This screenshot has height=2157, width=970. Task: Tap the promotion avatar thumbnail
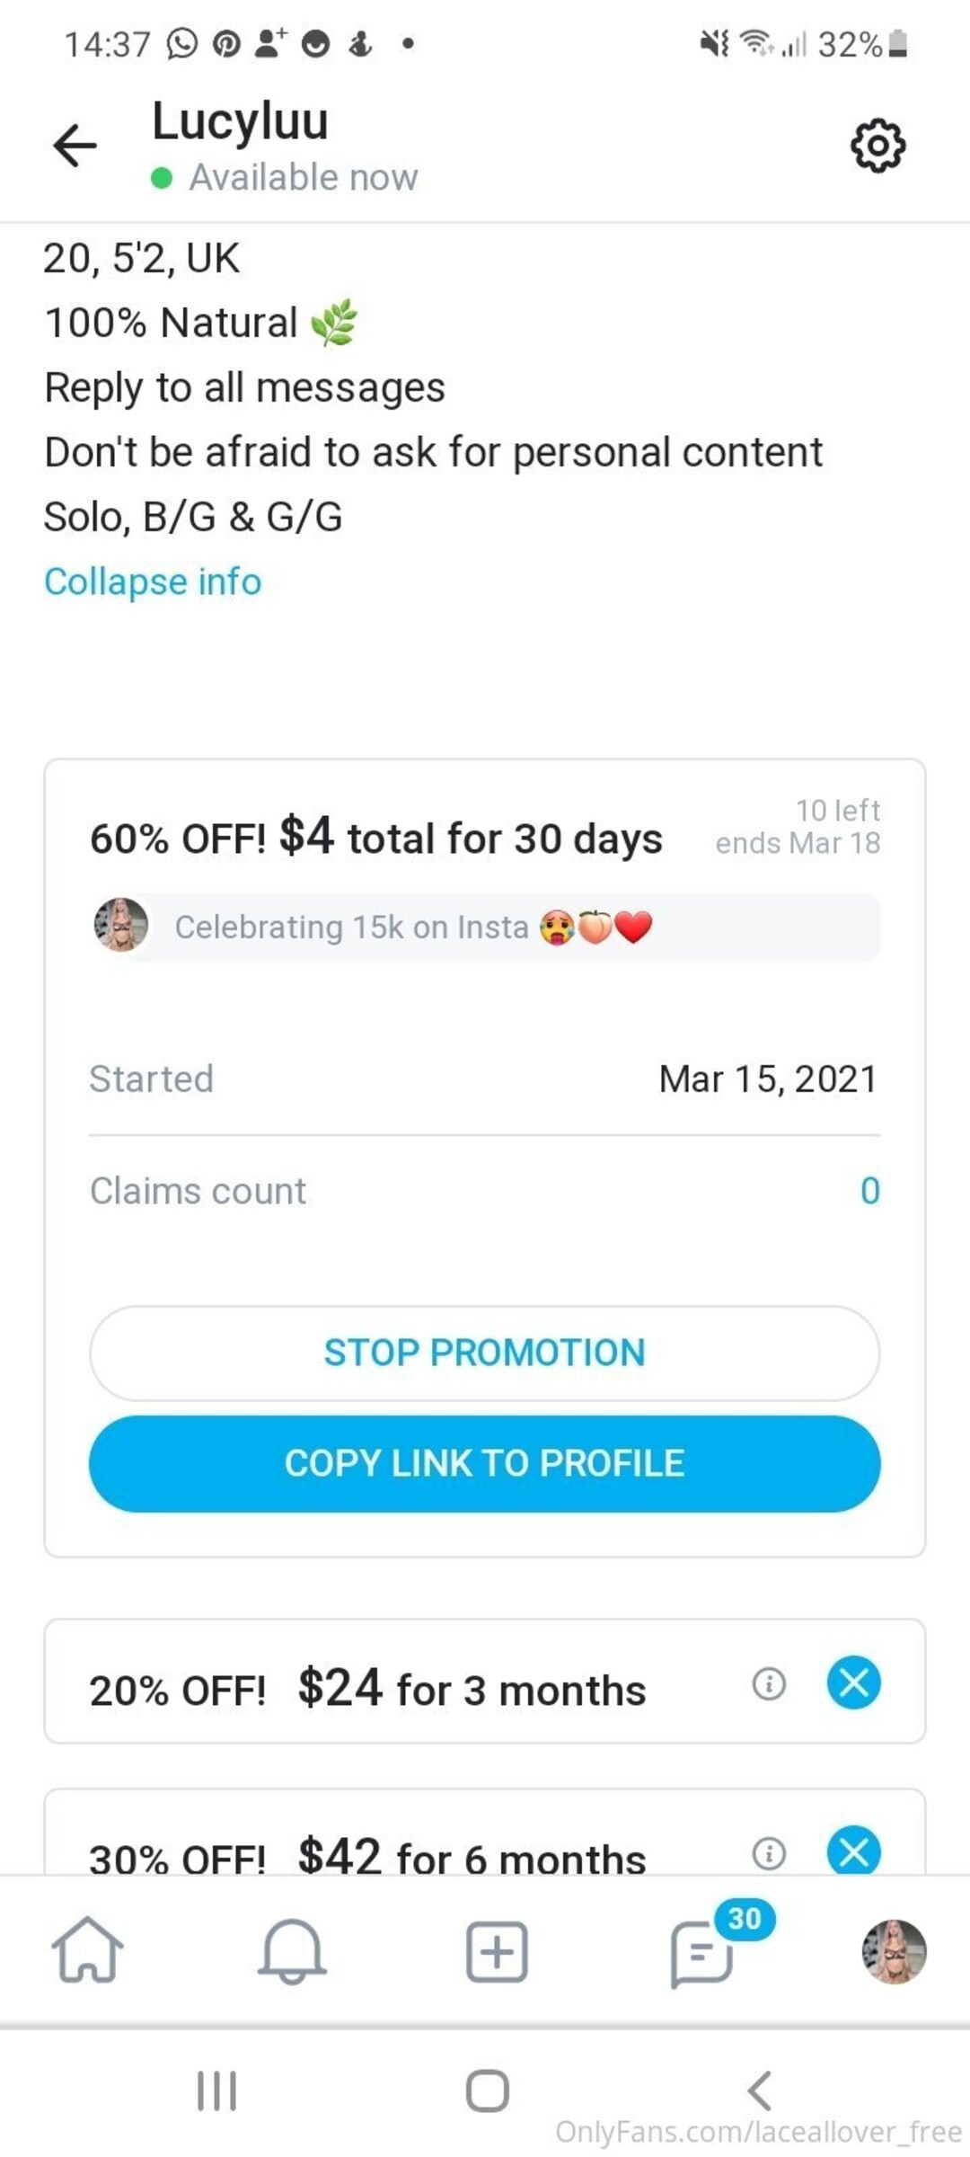[121, 925]
